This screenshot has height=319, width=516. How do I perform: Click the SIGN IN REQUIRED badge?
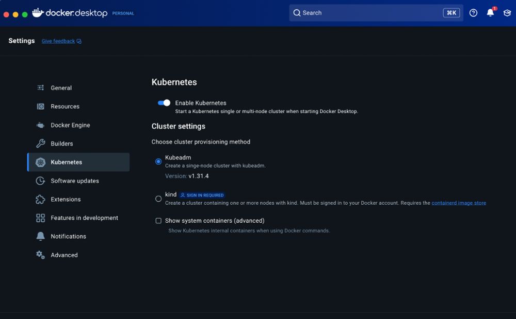(202, 195)
